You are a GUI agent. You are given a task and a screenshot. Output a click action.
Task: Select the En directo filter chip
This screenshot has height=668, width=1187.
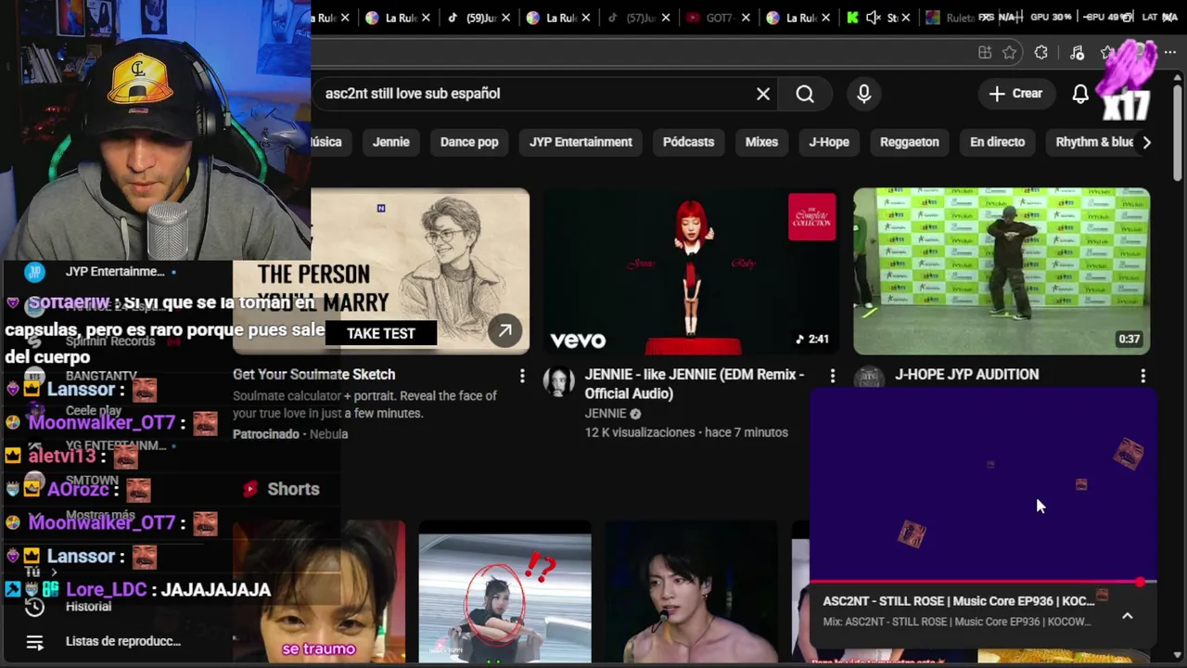998,142
